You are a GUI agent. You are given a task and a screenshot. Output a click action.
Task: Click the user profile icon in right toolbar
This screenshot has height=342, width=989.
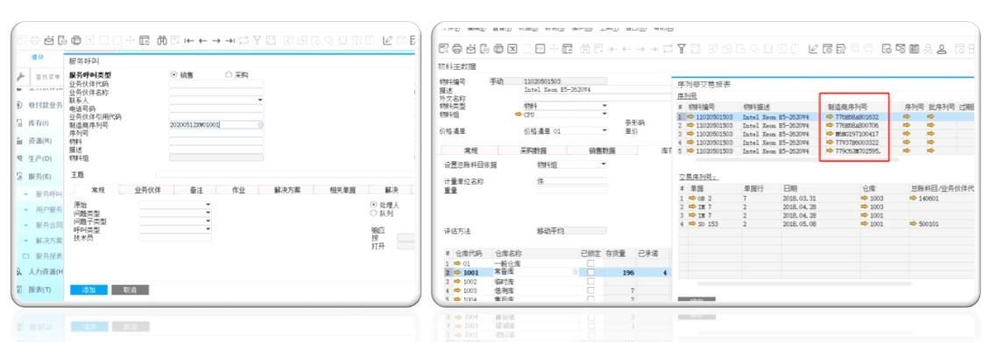point(942,48)
